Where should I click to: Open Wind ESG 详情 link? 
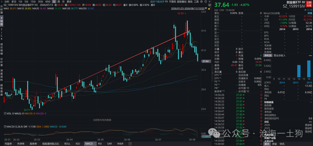[x=310, y=13]
